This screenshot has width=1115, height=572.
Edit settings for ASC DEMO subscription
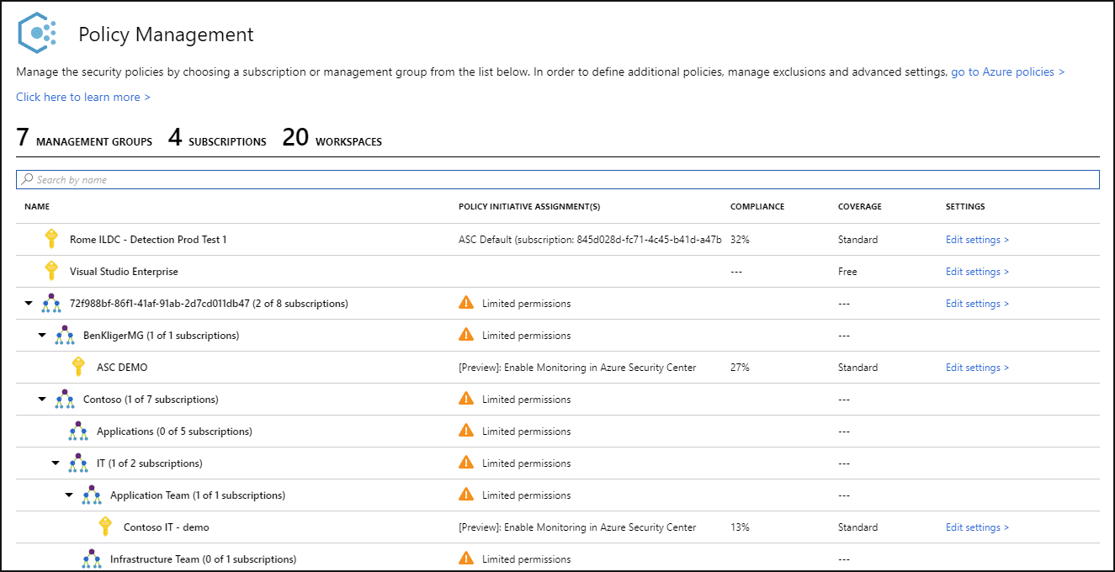pos(977,368)
